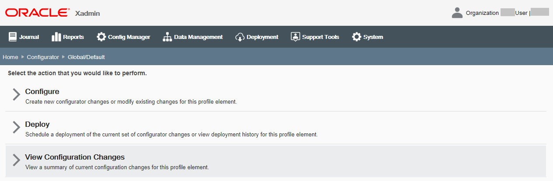The image size is (553, 181).
Task: Expand the View Configuration Changes chevron
Action: [17, 160]
